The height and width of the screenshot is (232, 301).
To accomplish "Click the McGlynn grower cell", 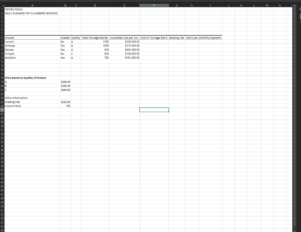I will coord(32,57).
